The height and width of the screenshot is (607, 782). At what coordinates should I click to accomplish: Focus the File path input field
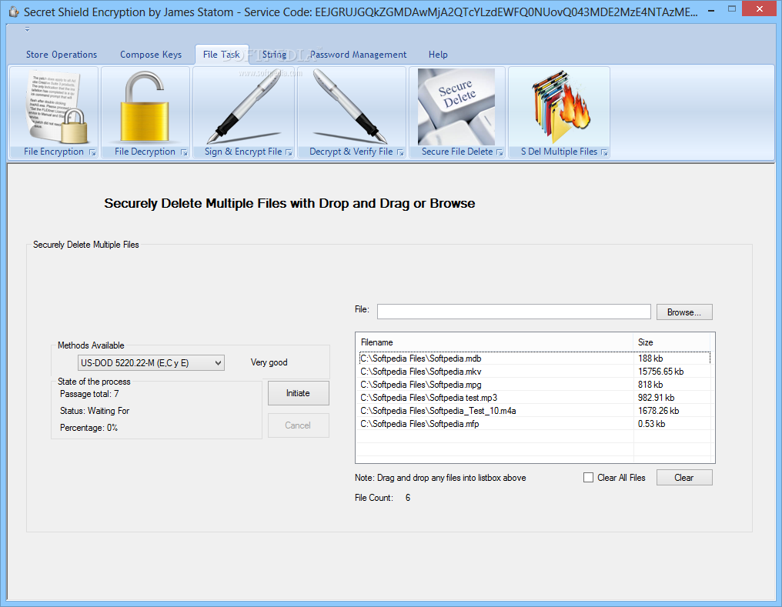pos(513,312)
